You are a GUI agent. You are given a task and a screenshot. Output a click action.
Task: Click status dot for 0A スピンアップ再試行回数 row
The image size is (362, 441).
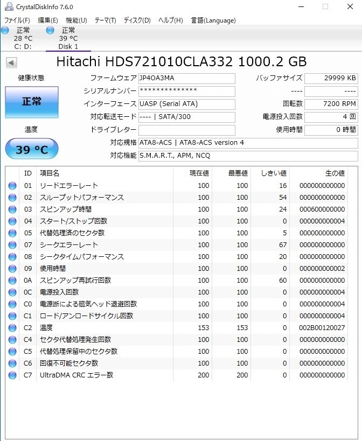click(x=12, y=281)
